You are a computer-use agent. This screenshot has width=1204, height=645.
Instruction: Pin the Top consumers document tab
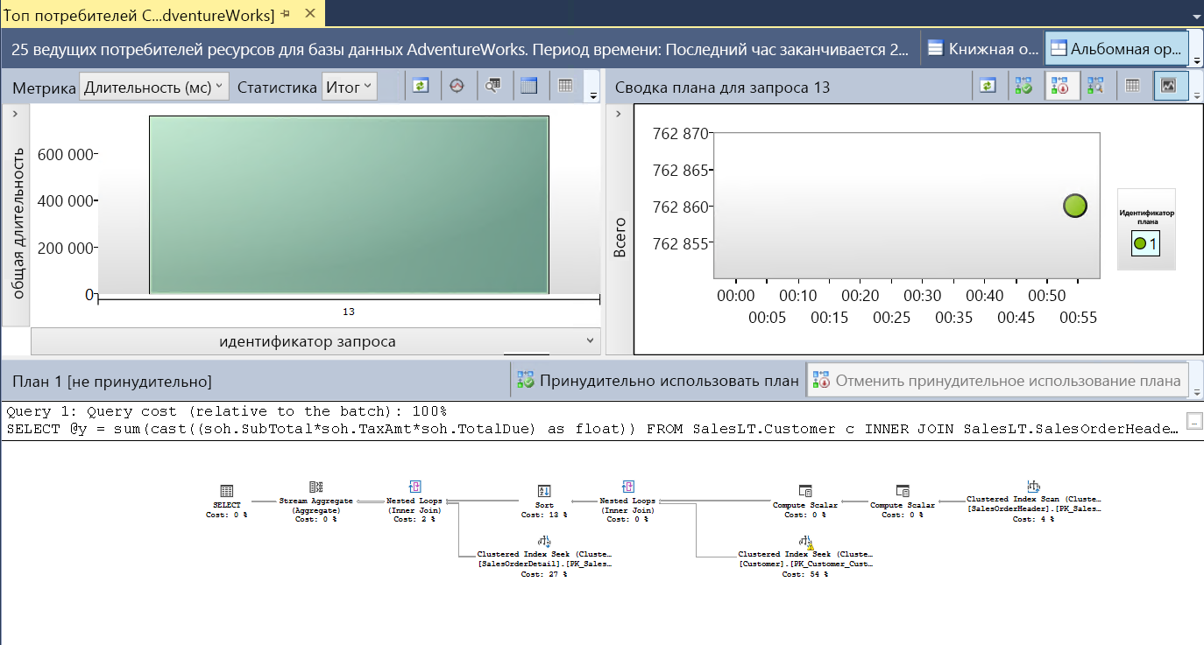tap(286, 13)
